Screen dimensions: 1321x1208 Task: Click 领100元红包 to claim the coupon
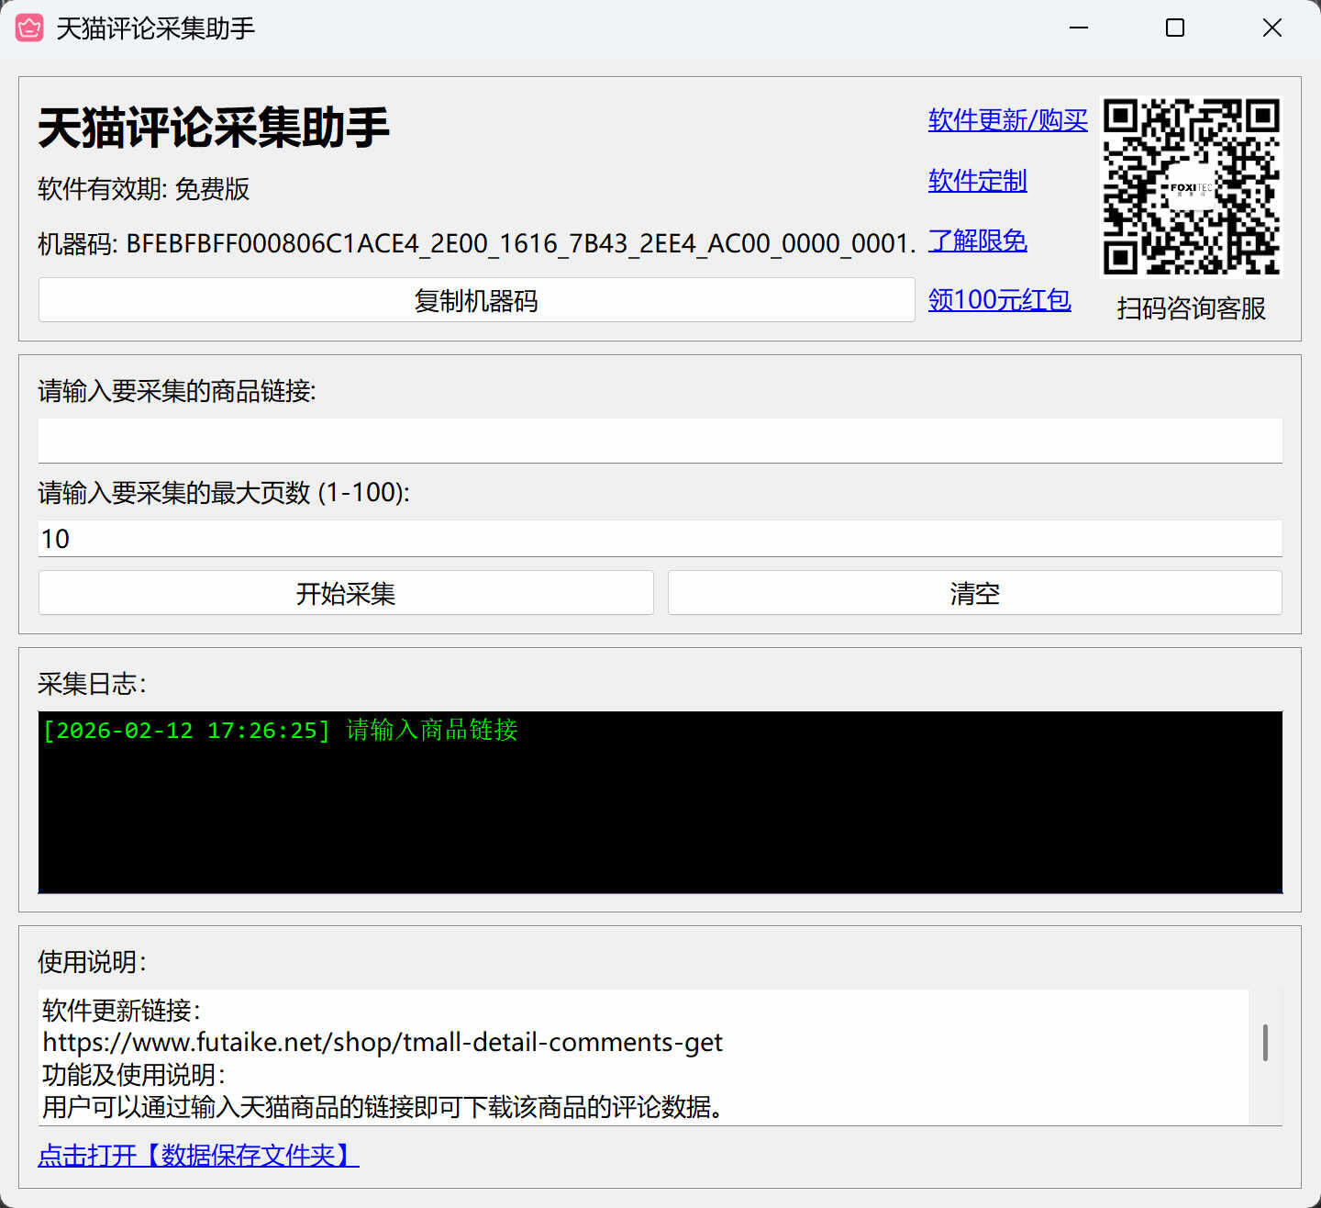pyautogui.click(x=998, y=299)
